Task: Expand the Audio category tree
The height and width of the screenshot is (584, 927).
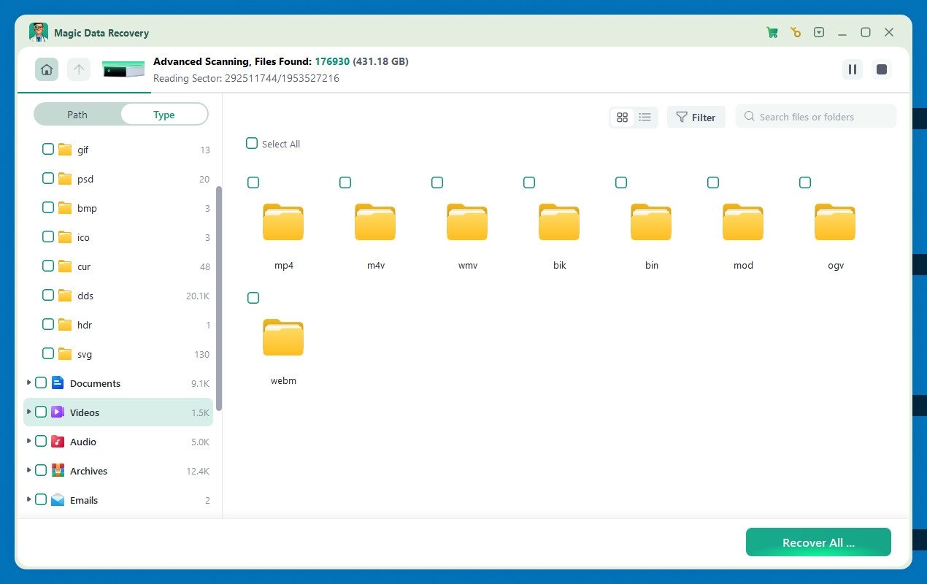Action: (28, 441)
